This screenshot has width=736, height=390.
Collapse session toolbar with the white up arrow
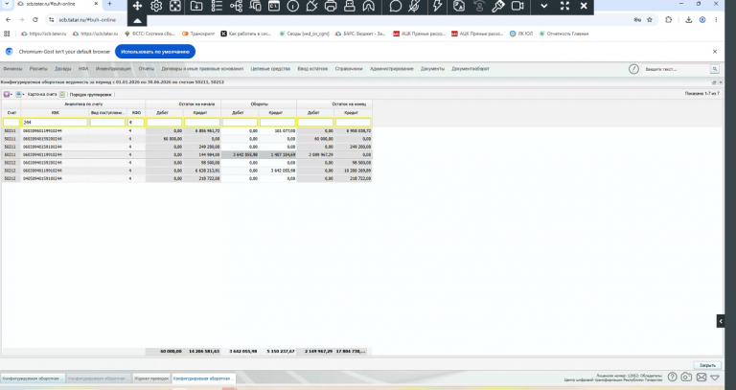click(137, 21)
